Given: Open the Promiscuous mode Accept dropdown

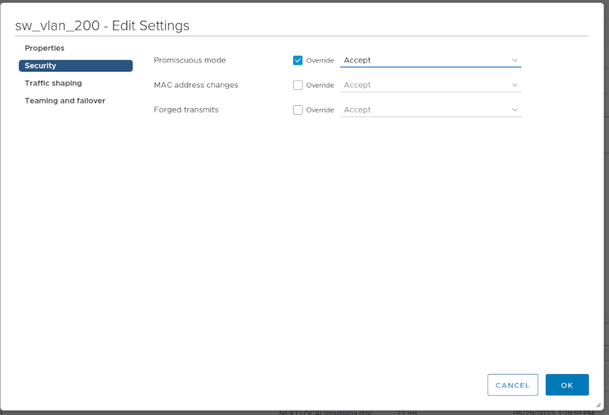Looking at the screenshot, I should coord(430,60).
